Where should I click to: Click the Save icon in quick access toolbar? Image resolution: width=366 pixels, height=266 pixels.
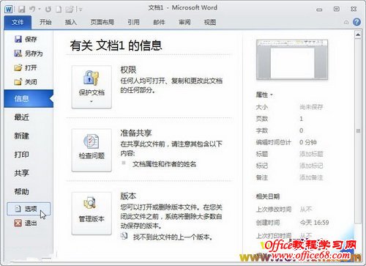[x=22, y=10]
